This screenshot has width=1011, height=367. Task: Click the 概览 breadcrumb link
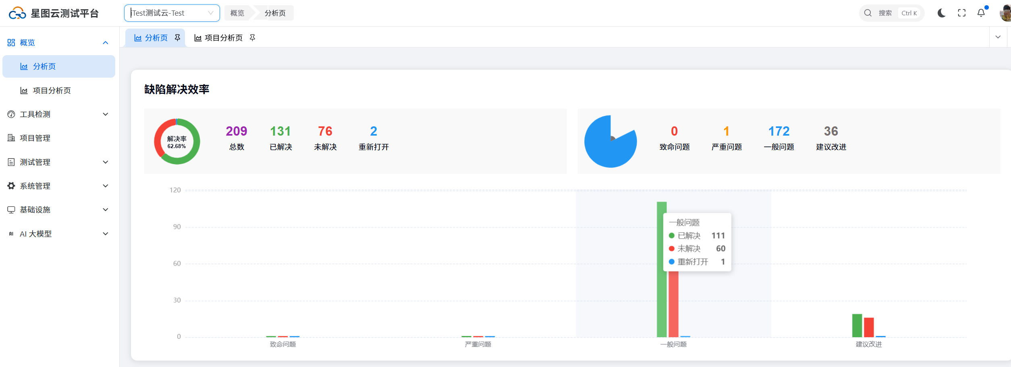coord(237,13)
